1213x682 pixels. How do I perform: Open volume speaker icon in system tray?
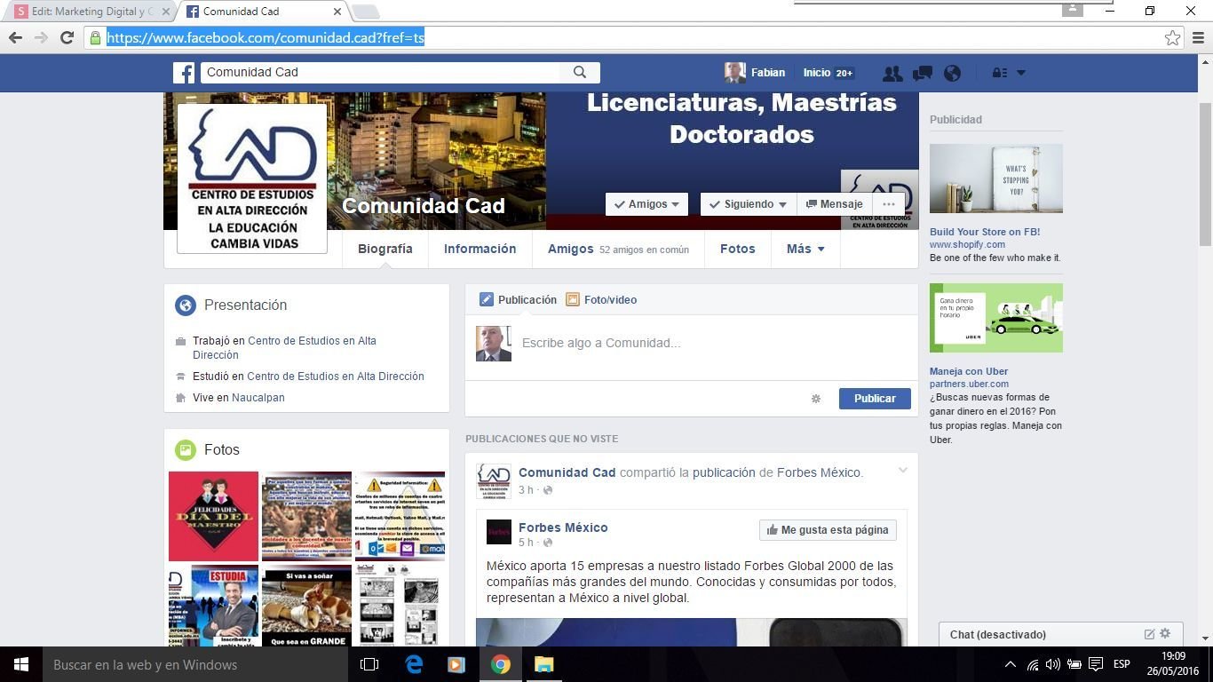point(1053,664)
